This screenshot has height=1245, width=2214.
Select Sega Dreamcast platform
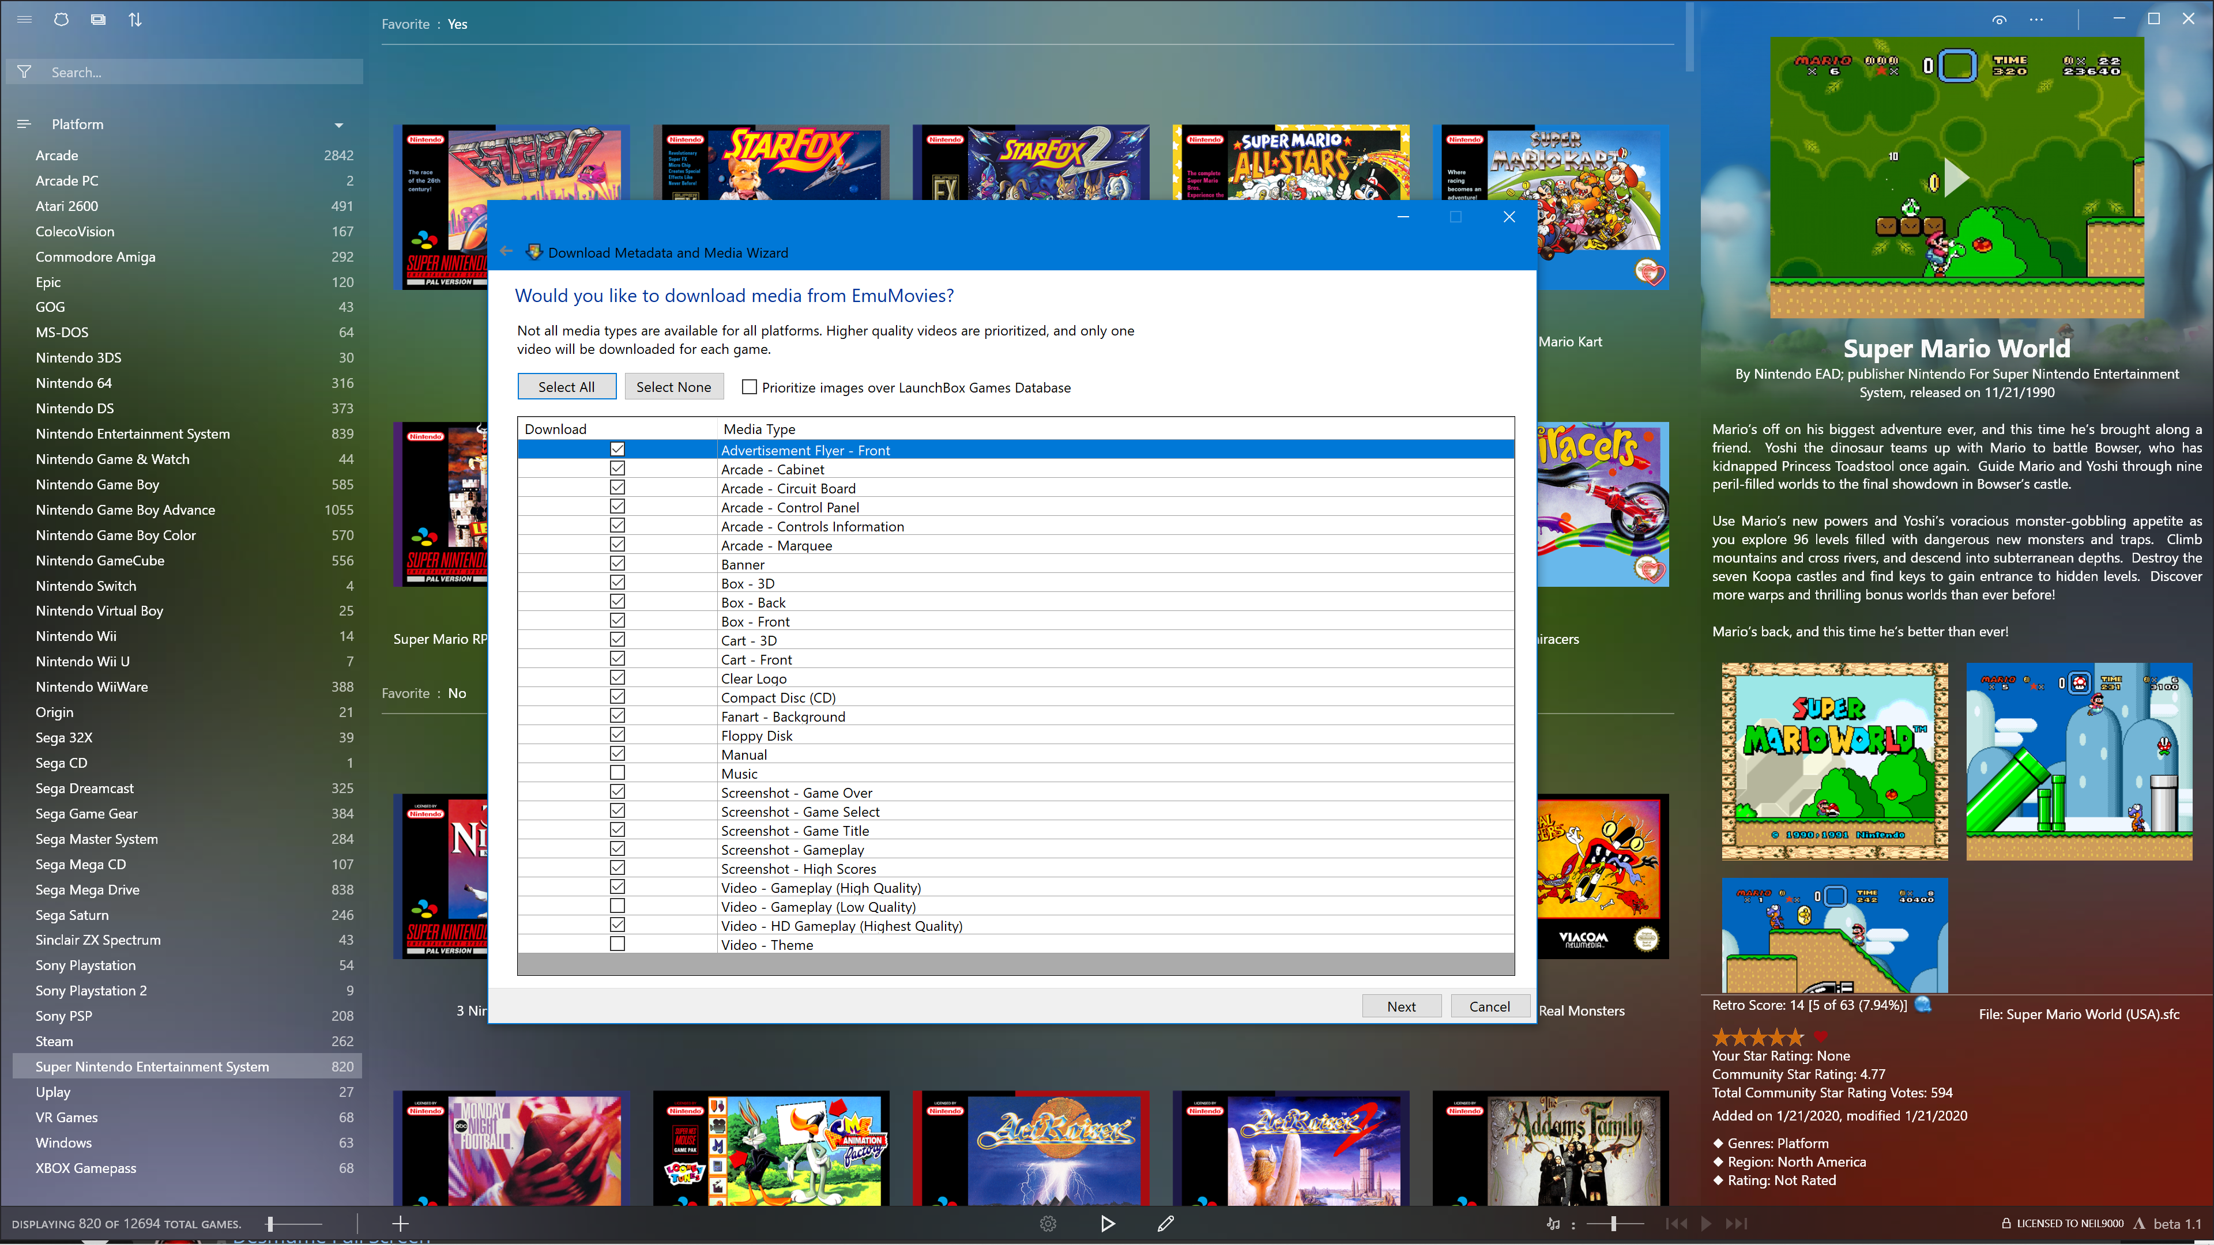[187, 788]
